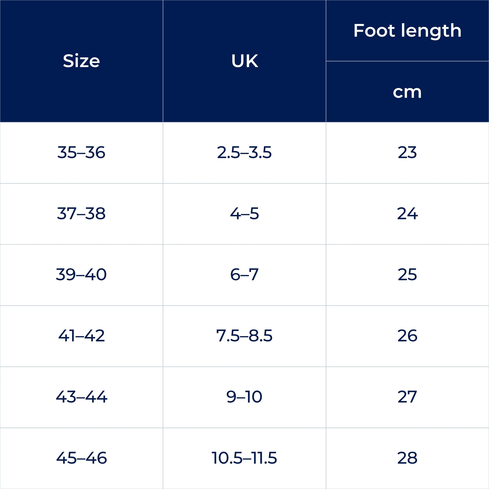This screenshot has width=489, height=489.
Task: Select the 35–36 size cell
Action: tap(81, 153)
